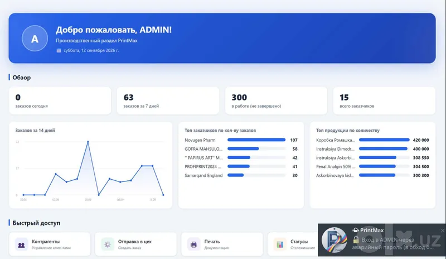Click the instruksiya Askorbi... product name

(336, 158)
